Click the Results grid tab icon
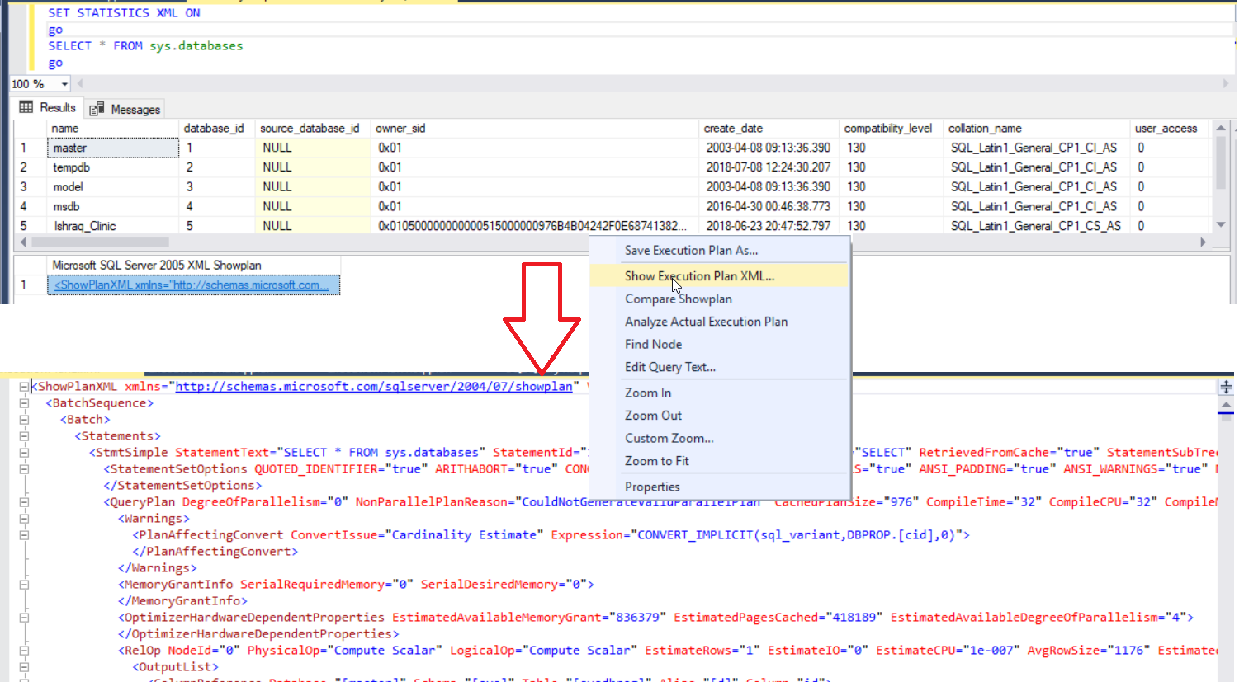The height and width of the screenshot is (696, 1244). (26, 107)
